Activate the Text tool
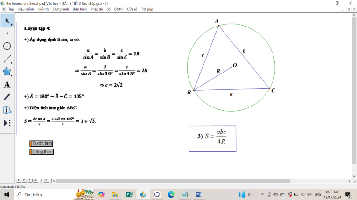The width and height of the screenshot is (357, 200). [x=7, y=85]
